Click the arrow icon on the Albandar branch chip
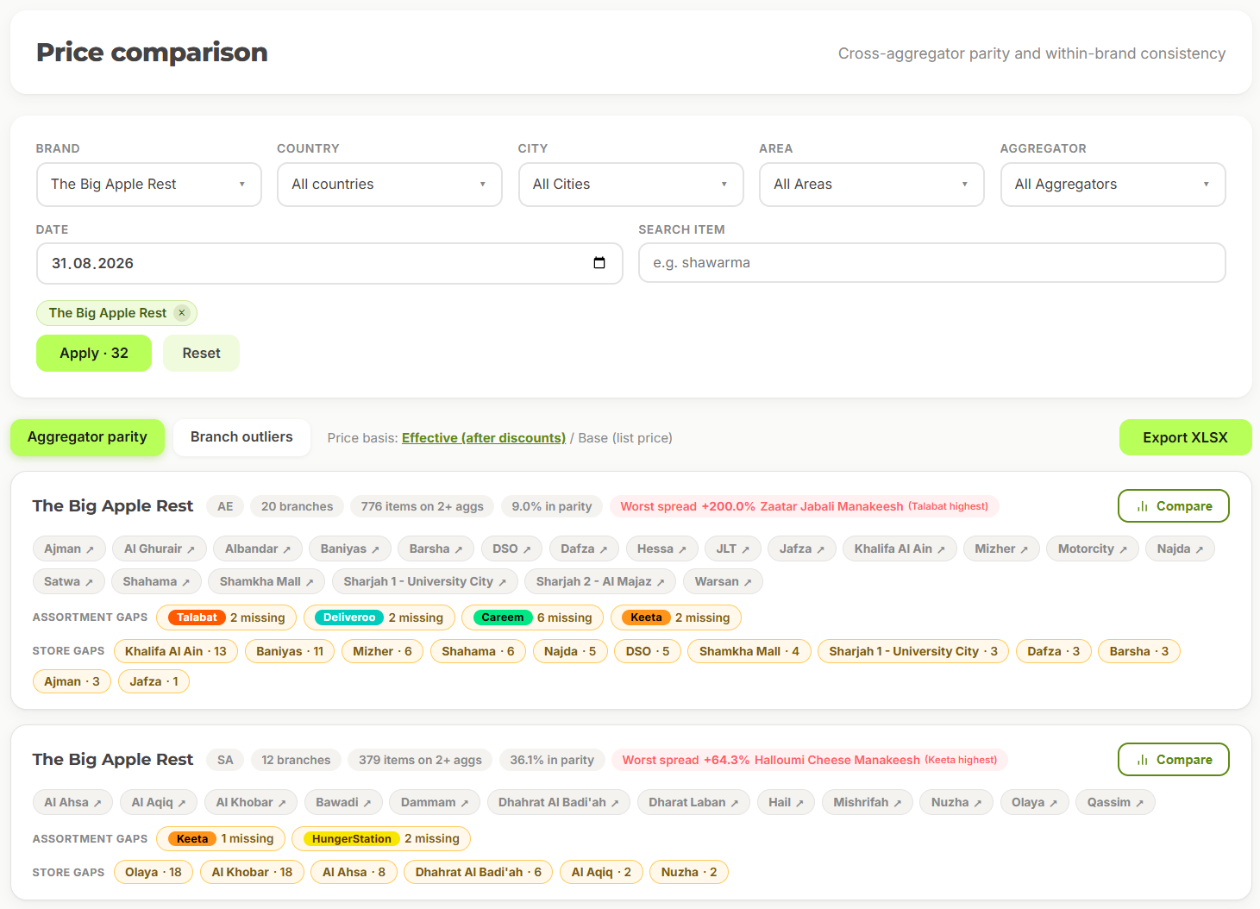The height and width of the screenshot is (909, 1260). click(x=286, y=549)
